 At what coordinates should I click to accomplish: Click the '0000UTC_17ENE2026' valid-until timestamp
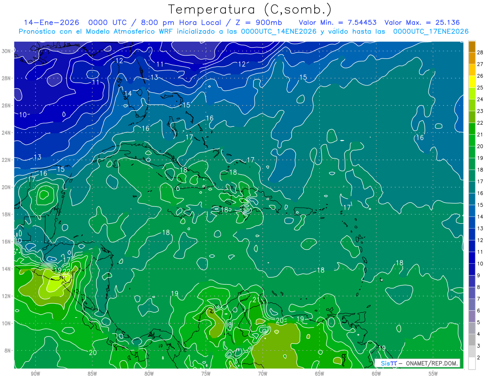pos(430,31)
